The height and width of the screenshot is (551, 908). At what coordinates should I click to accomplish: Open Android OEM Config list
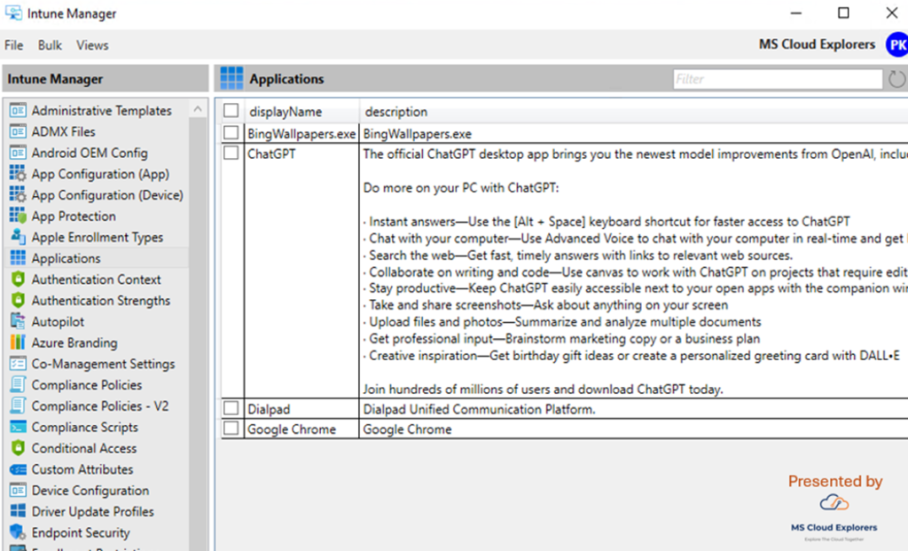click(90, 153)
